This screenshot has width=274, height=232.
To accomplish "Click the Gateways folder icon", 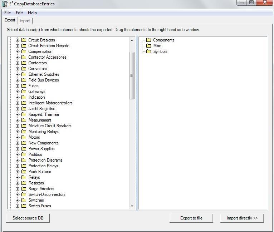I will 24,92.
